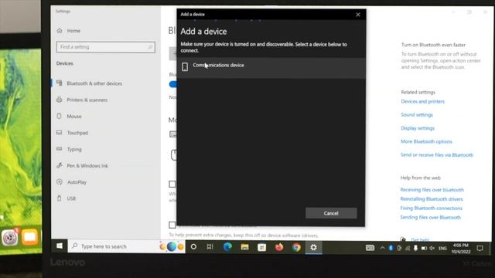Image resolution: width=495 pixels, height=278 pixels.
Task: Click the taskbar search box
Action: [x=126, y=246]
